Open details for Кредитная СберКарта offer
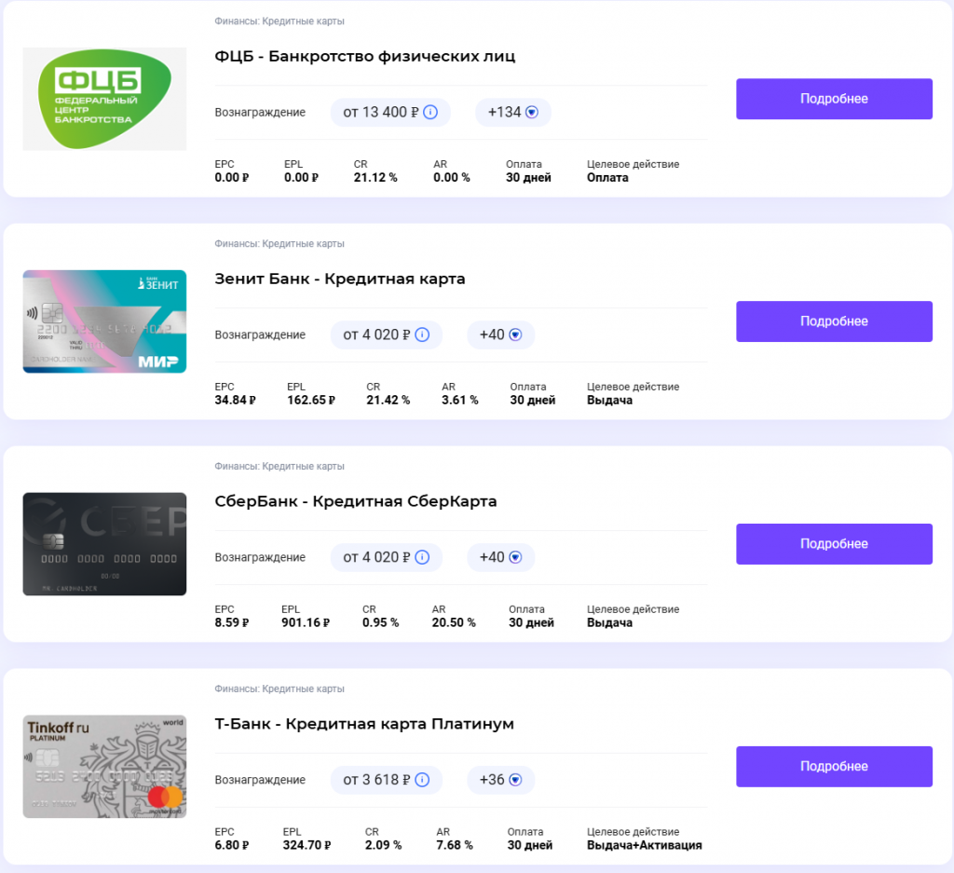The image size is (954, 873). pyautogui.click(x=833, y=543)
